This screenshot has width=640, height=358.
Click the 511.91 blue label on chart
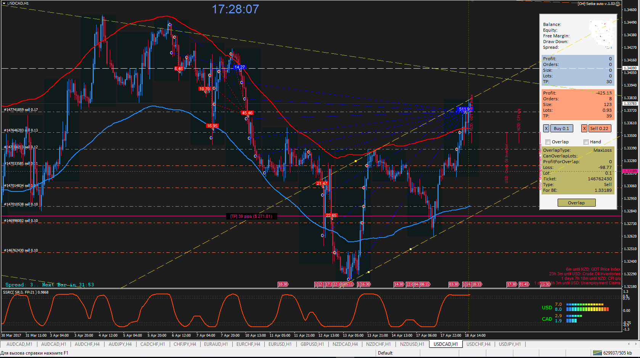coord(465,109)
